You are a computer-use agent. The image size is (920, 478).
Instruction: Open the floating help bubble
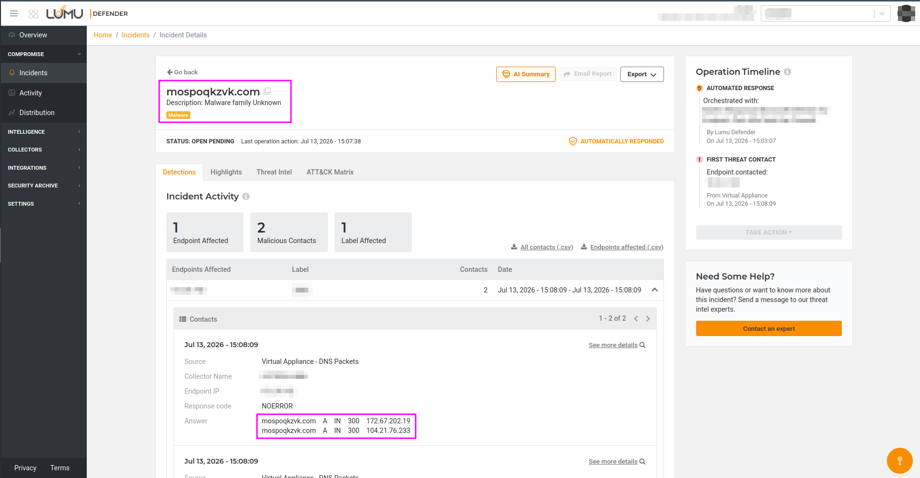pos(899,461)
